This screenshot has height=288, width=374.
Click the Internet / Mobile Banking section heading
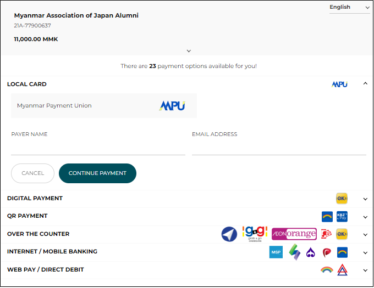pos(52,252)
